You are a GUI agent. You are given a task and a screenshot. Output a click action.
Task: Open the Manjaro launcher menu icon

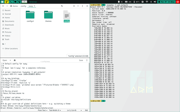[x=2, y=2]
